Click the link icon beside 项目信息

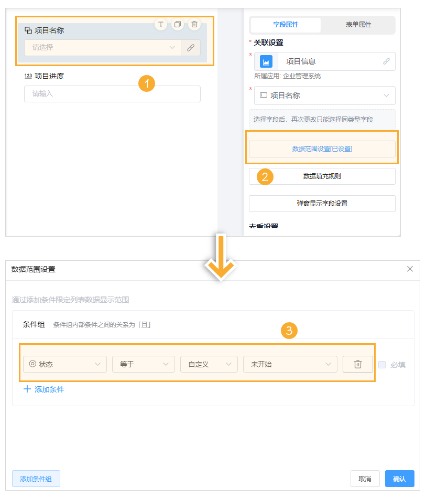tap(387, 61)
